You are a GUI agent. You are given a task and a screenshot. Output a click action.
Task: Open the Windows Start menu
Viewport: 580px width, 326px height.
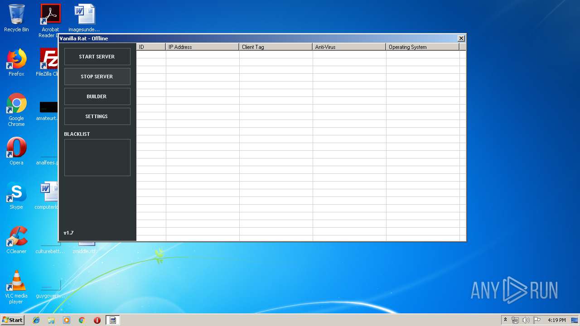point(12,320)
